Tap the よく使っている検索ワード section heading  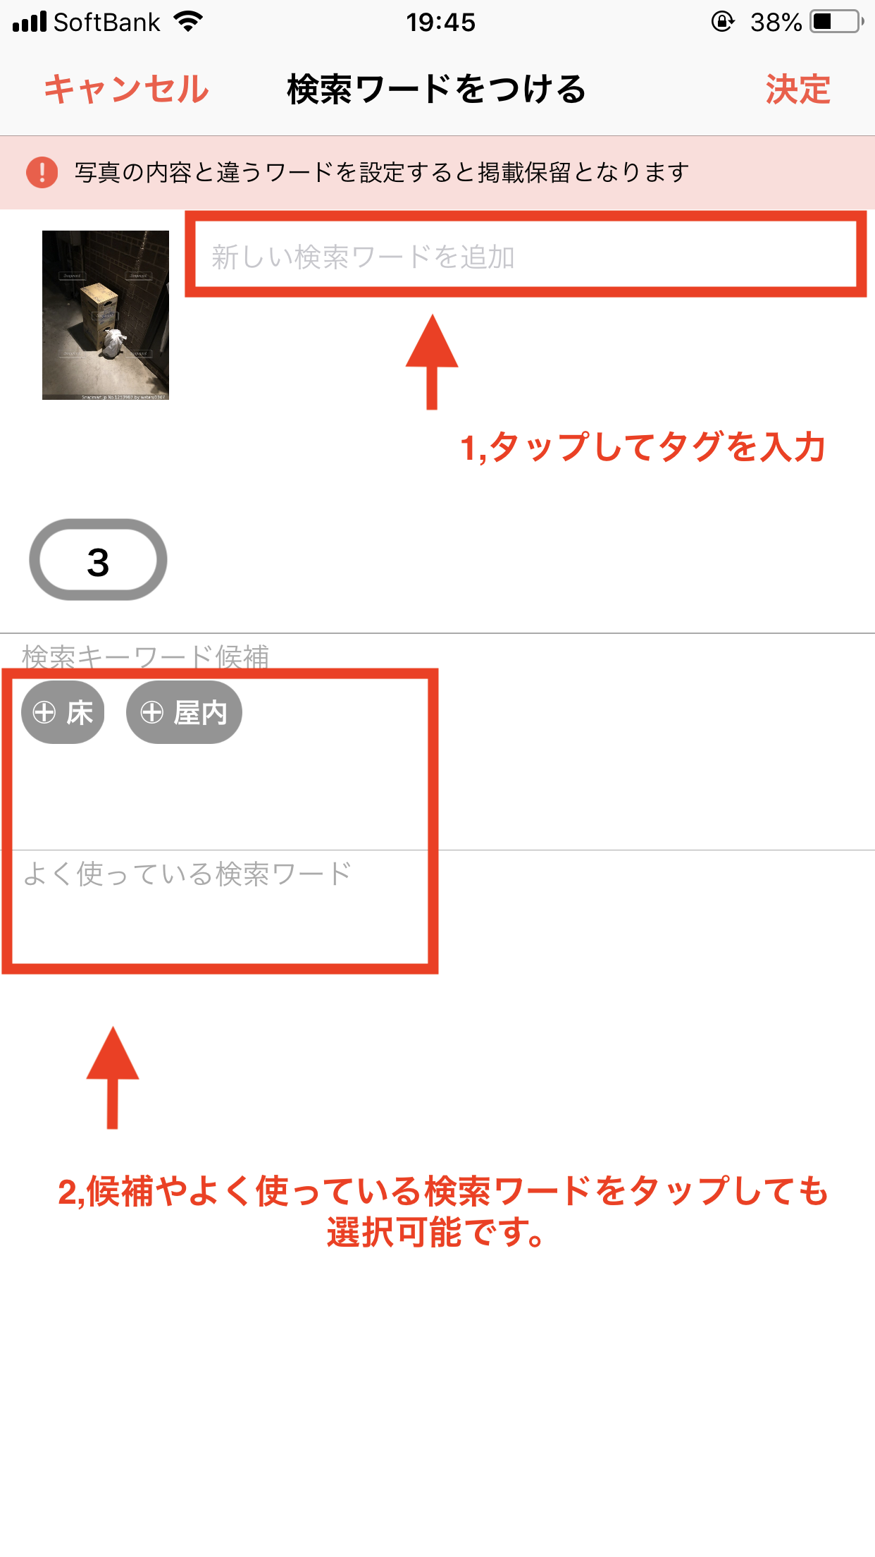187,874
